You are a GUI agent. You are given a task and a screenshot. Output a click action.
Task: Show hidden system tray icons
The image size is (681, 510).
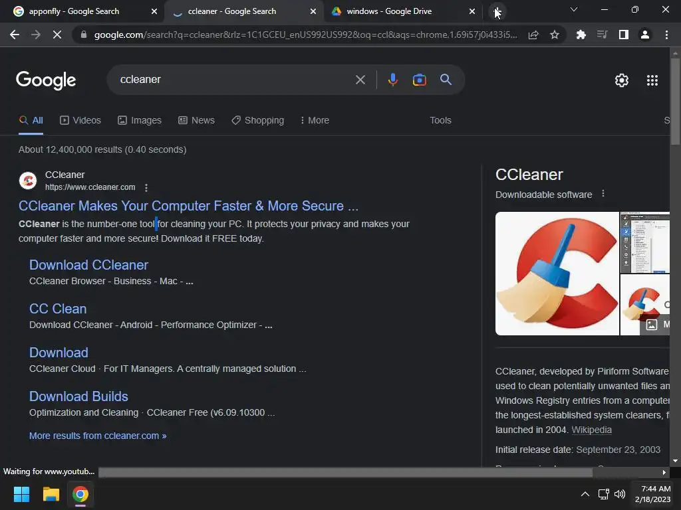pos(585,494)
